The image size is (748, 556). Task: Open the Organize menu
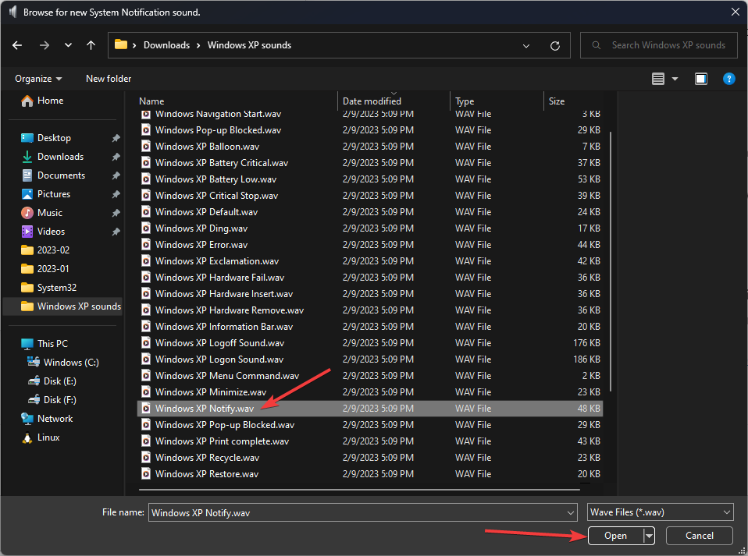pyautogui.click(x=38, y=79)
